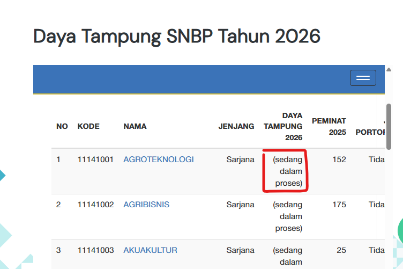Click peminat value 25

(x=341, y=250)
